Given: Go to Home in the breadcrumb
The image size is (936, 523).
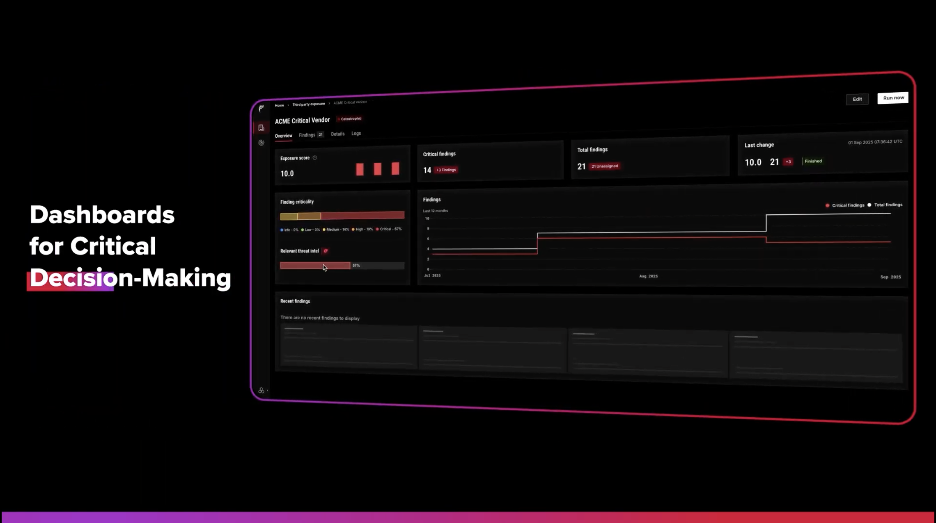Looking at the screenshot, I should click(x=279, y=105).
